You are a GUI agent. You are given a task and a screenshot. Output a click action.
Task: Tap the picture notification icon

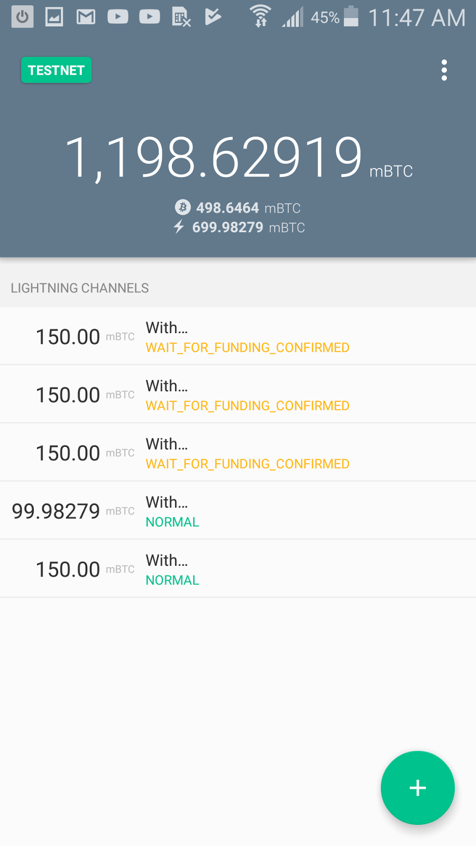(x=54, y=17)
